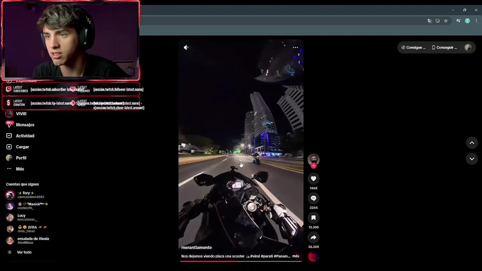The height and width of the screenshot is (271, 482).
Task: Save video with bookmark icon
Action: pyautogui.click(x=313, y=218)
